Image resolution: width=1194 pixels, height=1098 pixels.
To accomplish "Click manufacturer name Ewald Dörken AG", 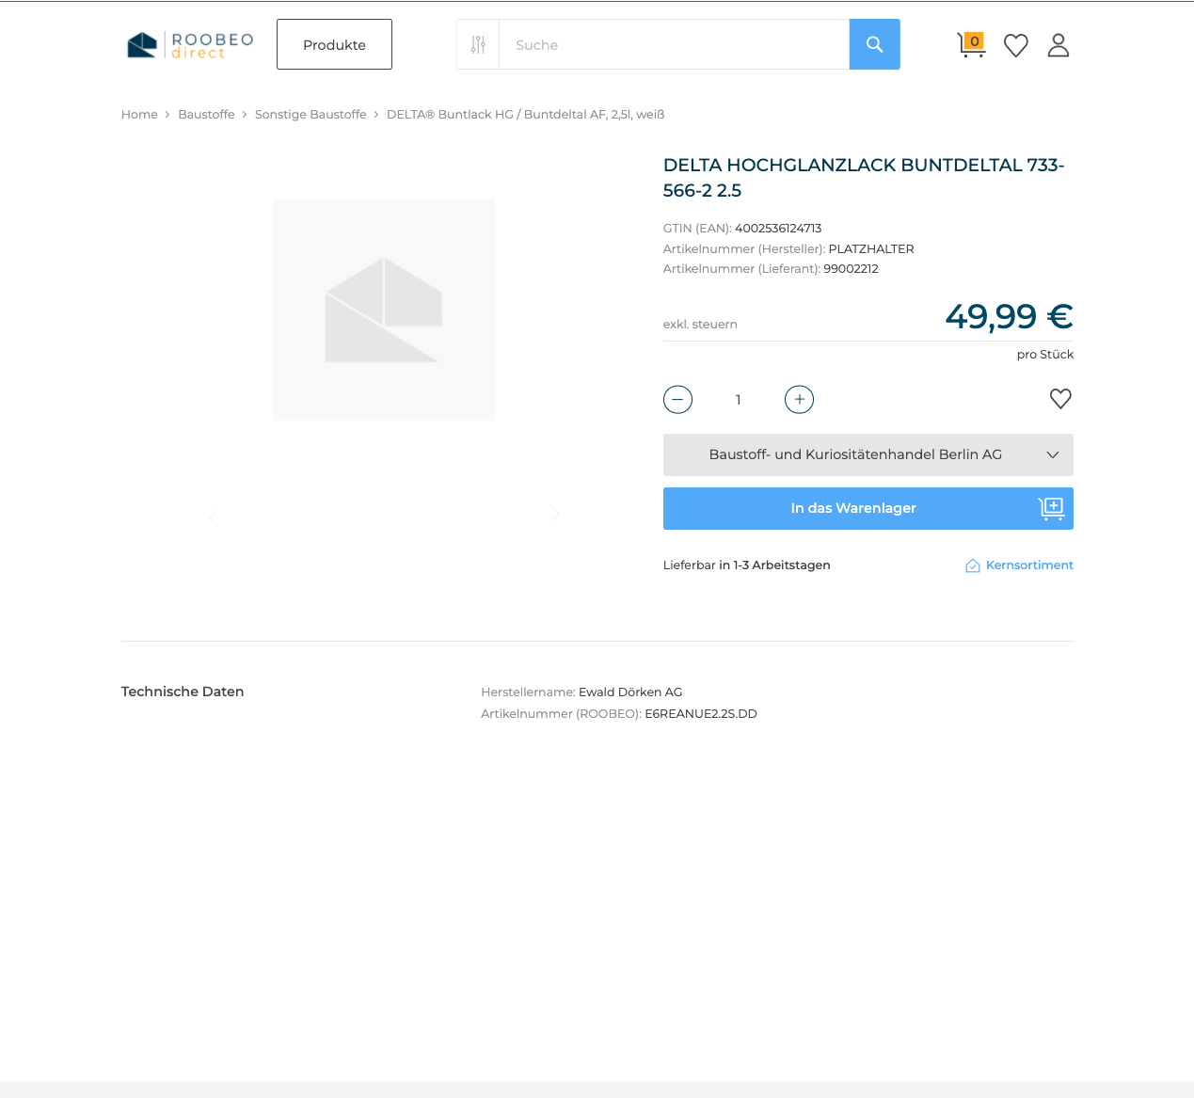I will [630, 692].
